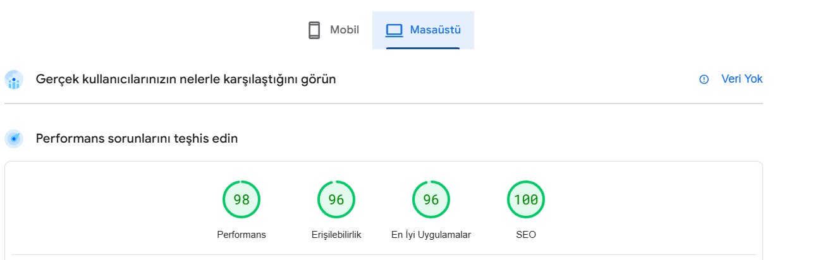Click the real-user field data icon
813x260 pixels.
click(x=14, y=80)
